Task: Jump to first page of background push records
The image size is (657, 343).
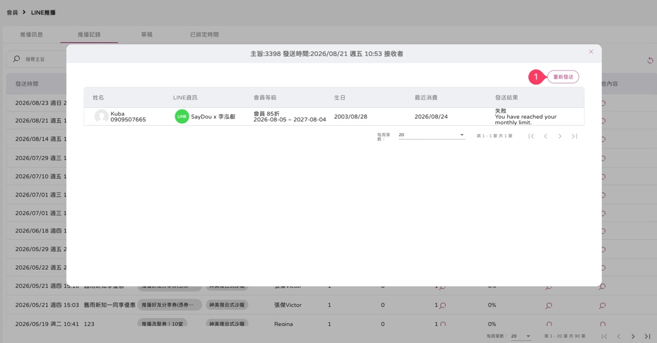Action: tap(604, 336)
